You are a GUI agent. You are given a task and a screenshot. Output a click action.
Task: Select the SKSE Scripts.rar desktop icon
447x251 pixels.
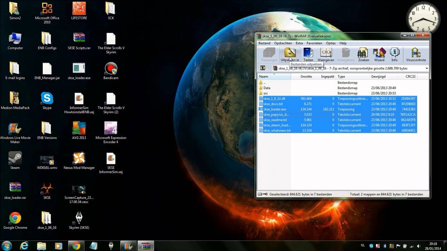click(79, 41)
